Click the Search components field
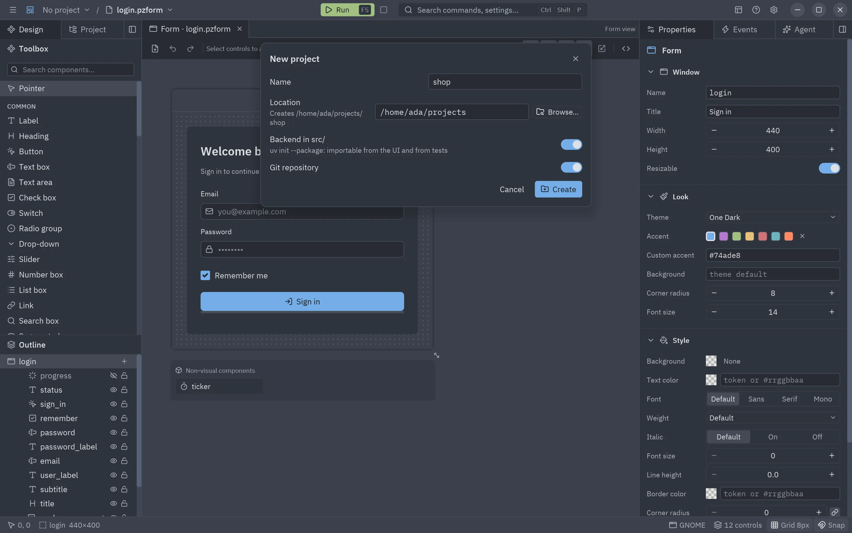 pyautogui.click(x=70, y=70)
